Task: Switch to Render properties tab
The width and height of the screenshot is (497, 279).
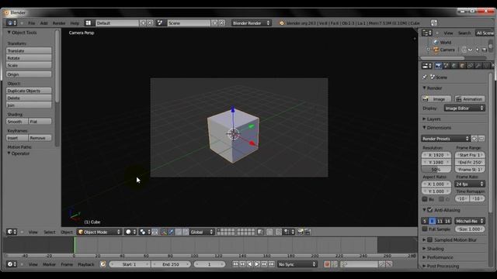Action: (438, 65)
